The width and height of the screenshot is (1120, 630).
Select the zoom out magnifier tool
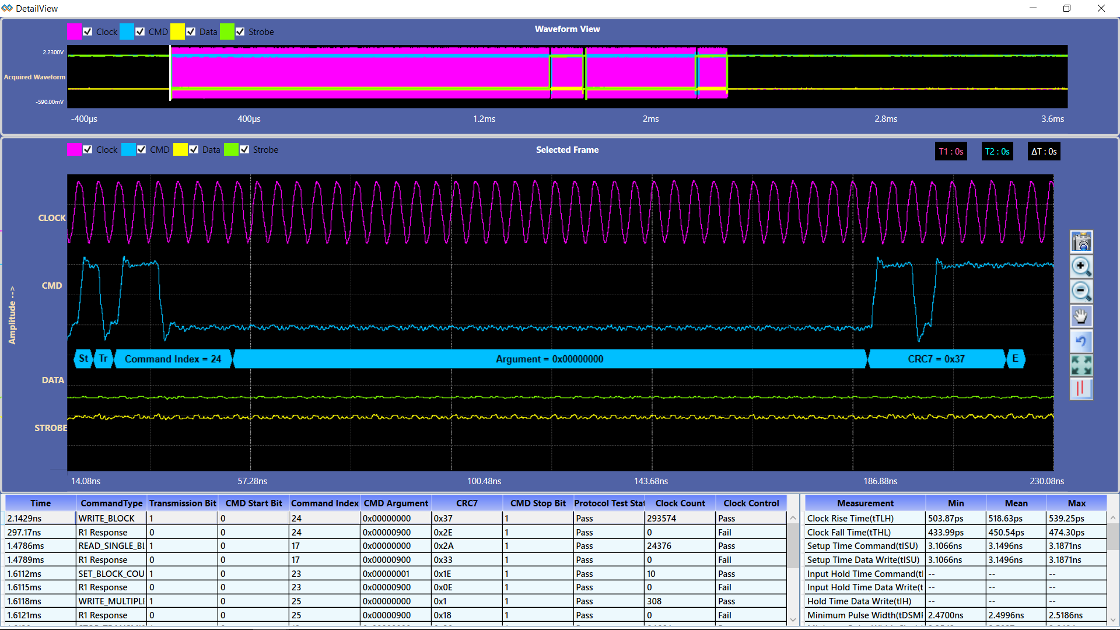click(1081, 291)
